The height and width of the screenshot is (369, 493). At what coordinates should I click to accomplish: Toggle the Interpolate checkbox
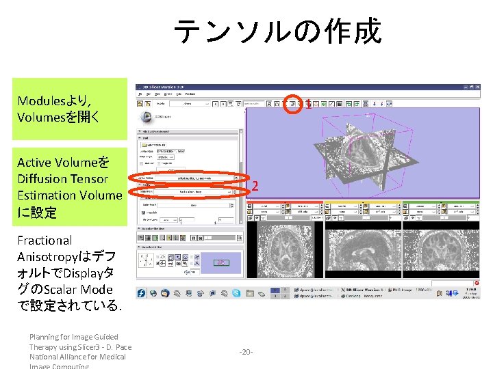click(x=144, y=213)
